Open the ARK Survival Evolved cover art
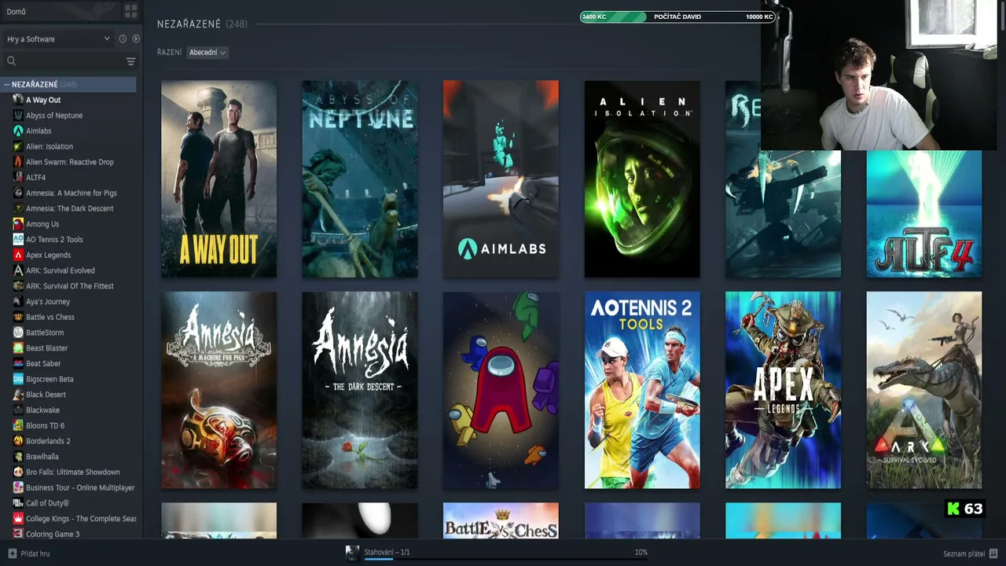 coord(924,391)
